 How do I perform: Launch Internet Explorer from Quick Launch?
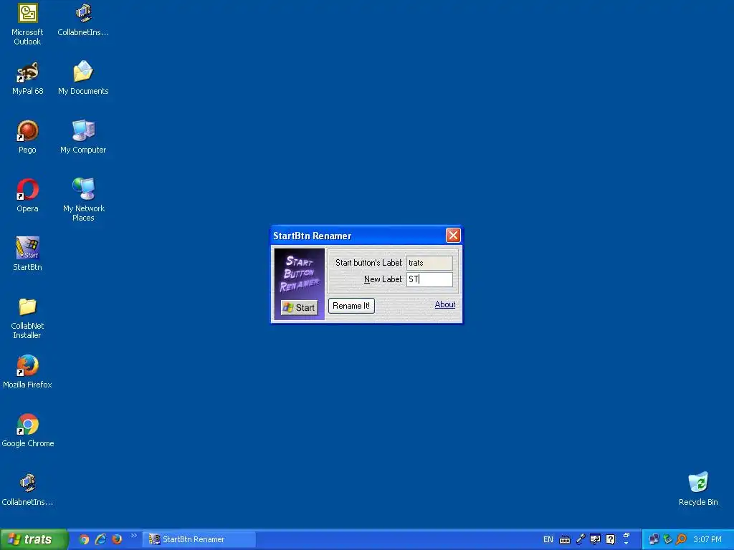pos(100,539)
